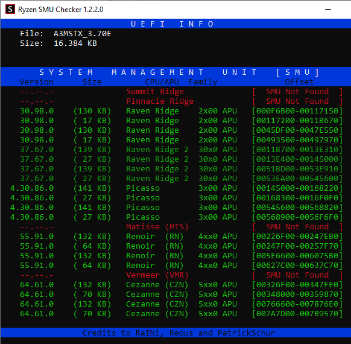Click offset 005E6600-006075B0

297,256
